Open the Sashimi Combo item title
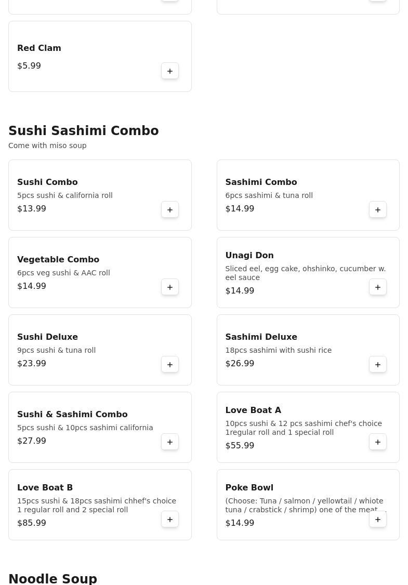This screenshot has width=408, height=585. pos(261,182)
